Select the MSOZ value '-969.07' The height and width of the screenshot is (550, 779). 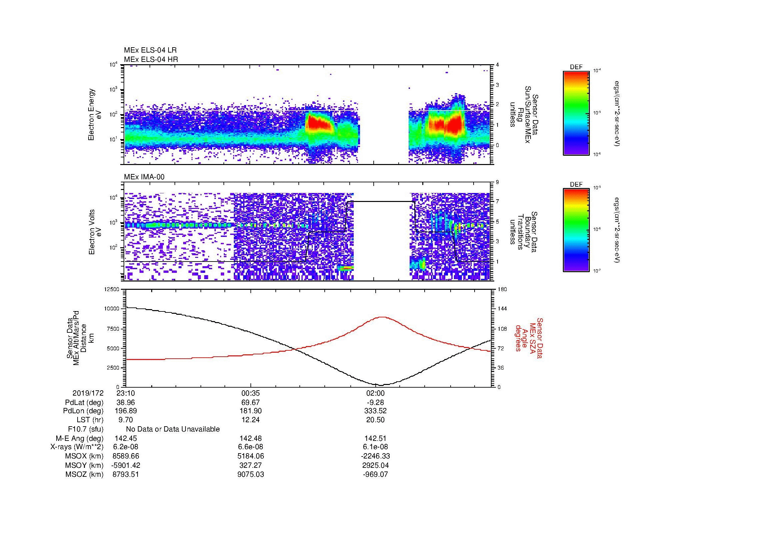[376, 474]
